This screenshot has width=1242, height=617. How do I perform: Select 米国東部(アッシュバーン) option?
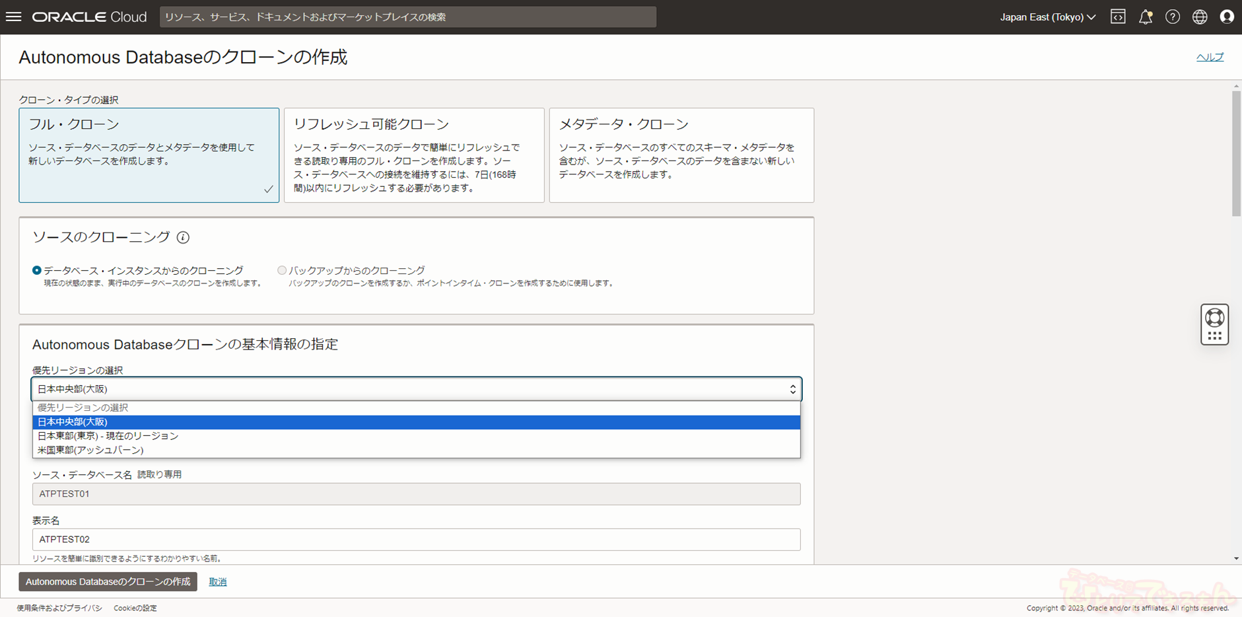click(x=90, y=450)
